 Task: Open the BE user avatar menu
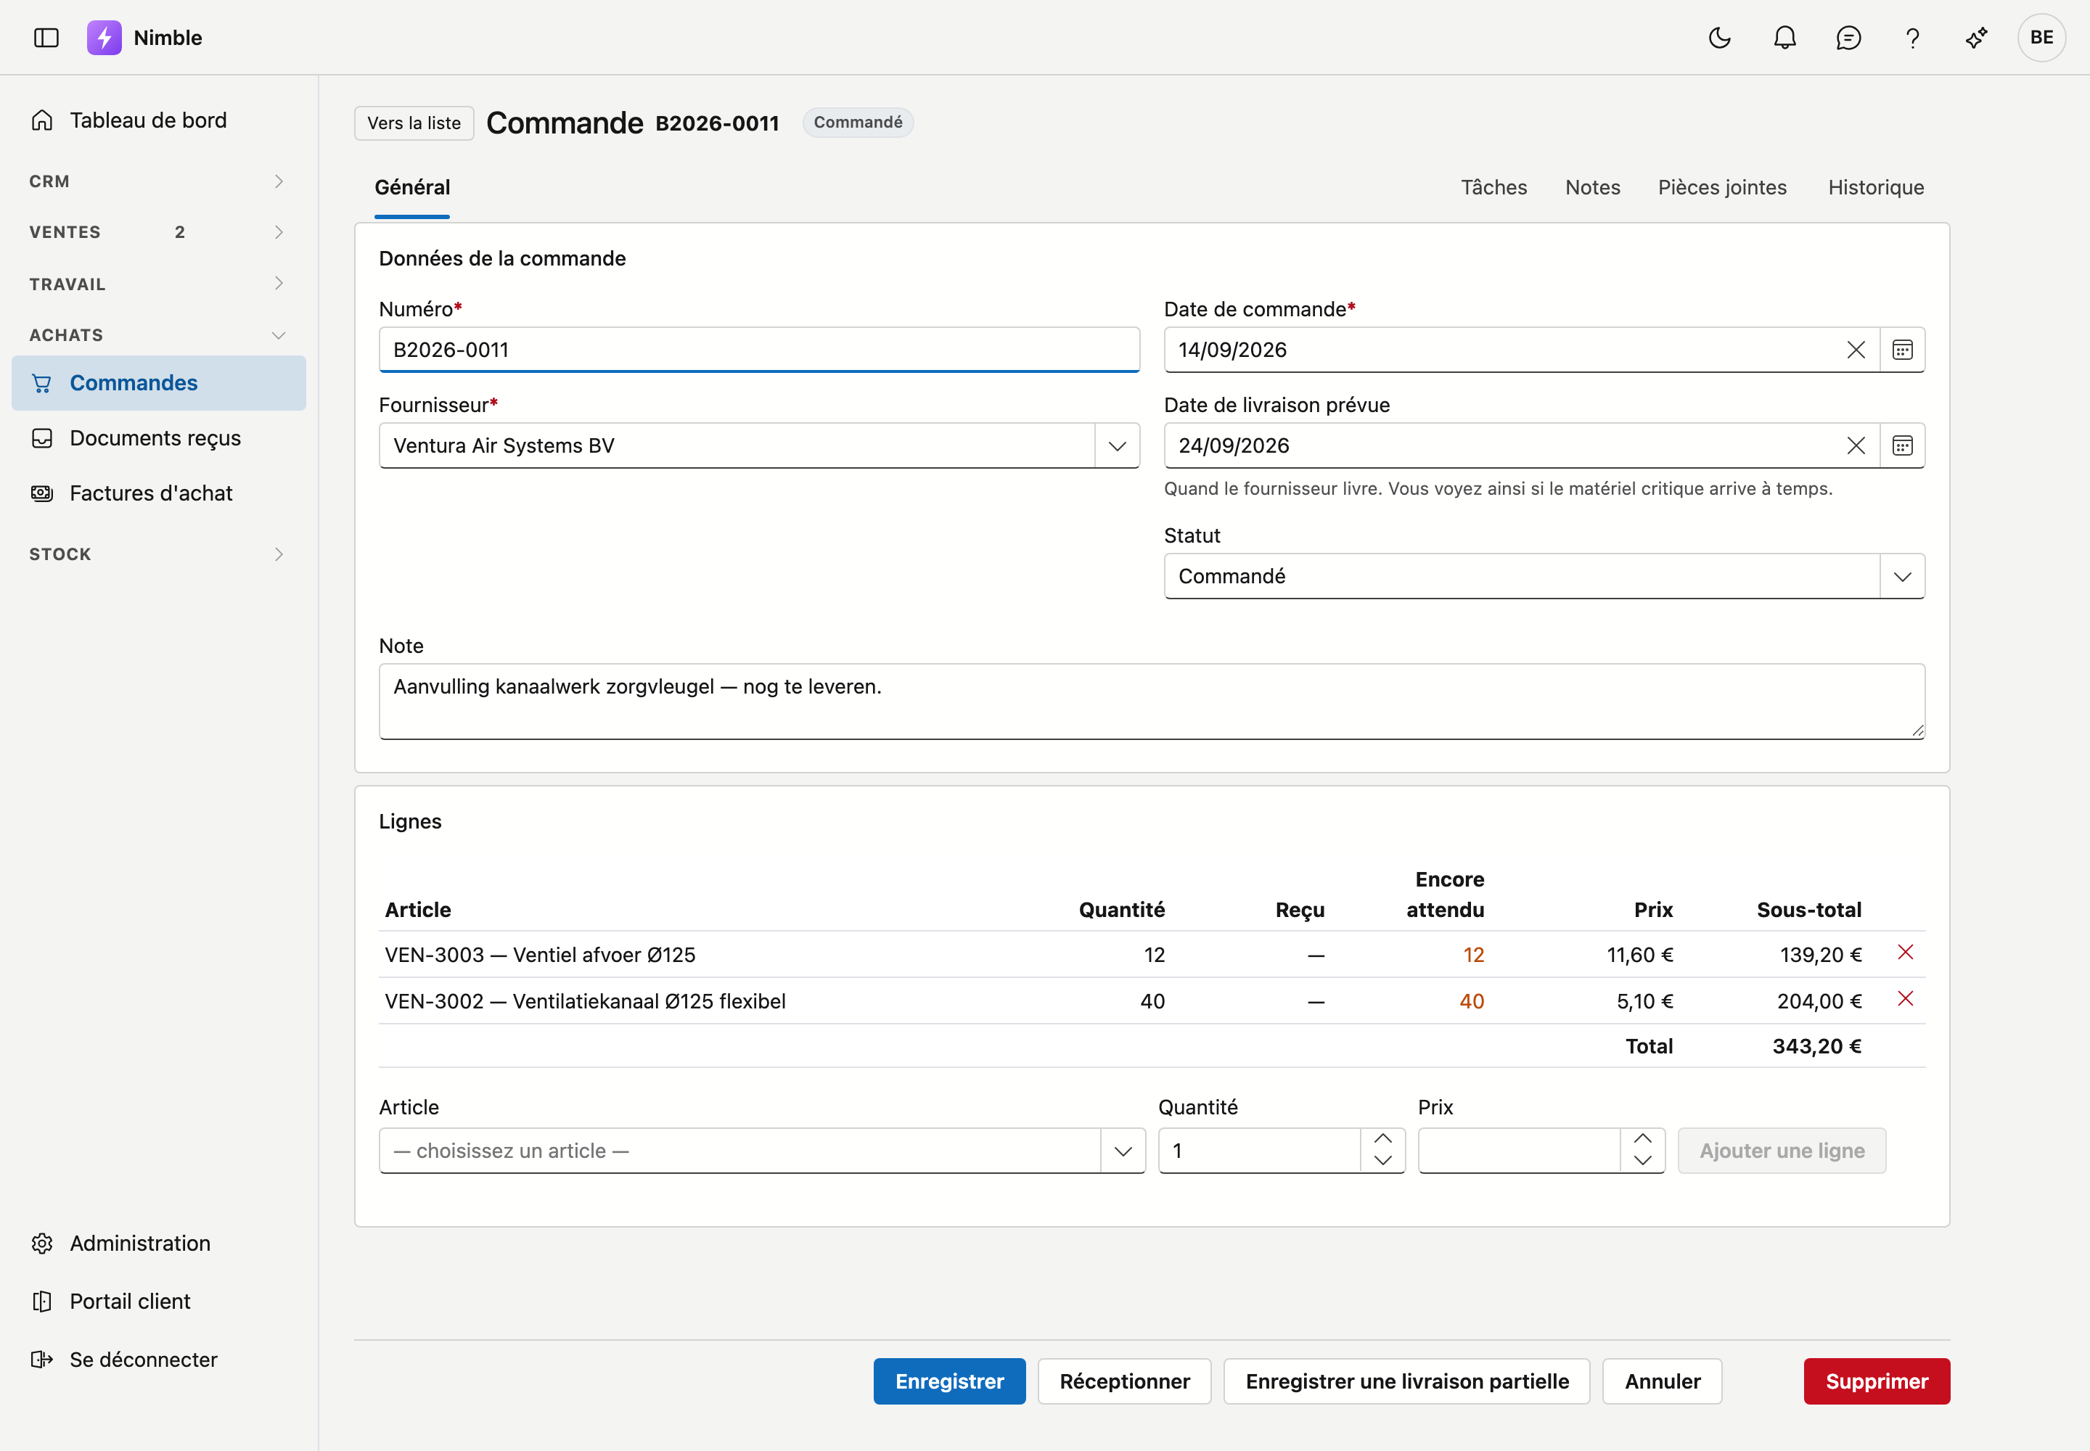(x=2041, y=37)
